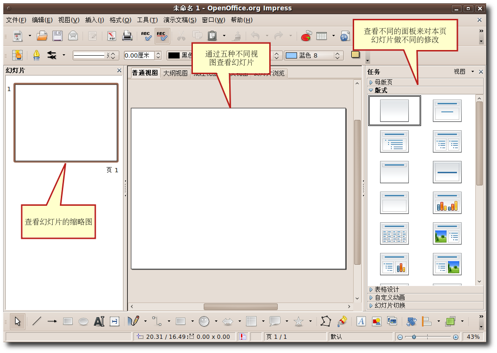
Task: Choose the title and chart layout
Action: (447, 202)
